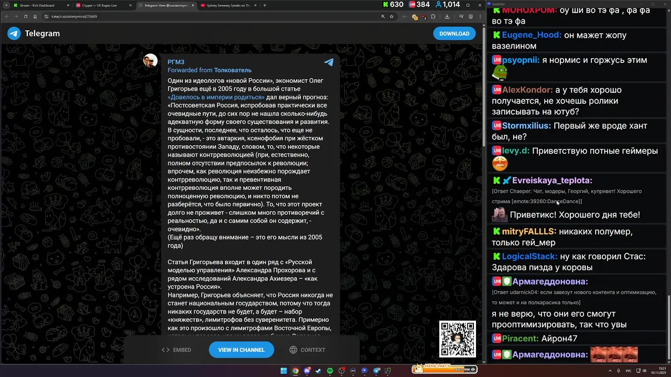Screen dimensions: 671x377
Task: Open the browser profile avatar icon
Action: pyautogui.click(x=471, y=16)
